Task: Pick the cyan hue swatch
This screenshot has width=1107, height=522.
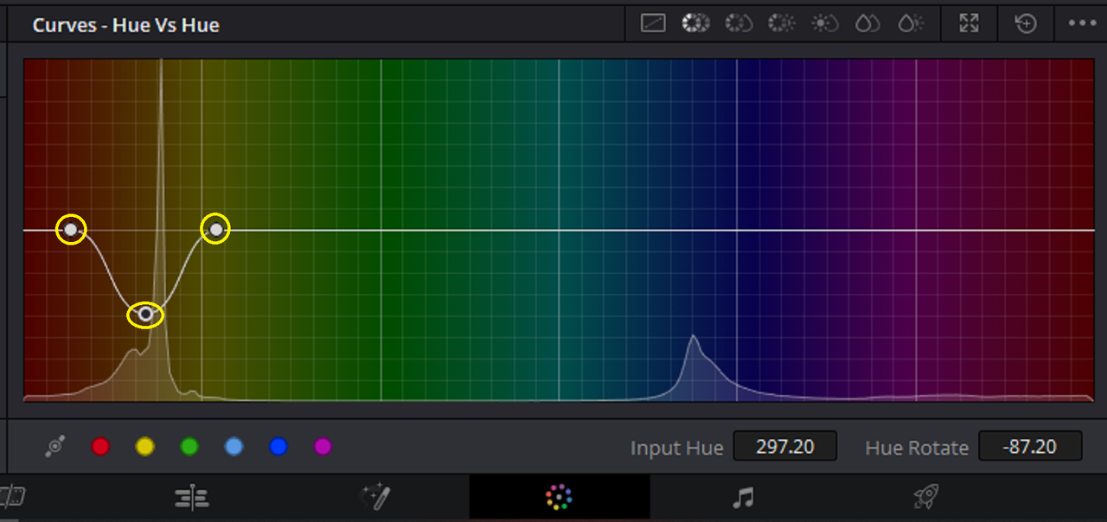Action: (234, 447)
